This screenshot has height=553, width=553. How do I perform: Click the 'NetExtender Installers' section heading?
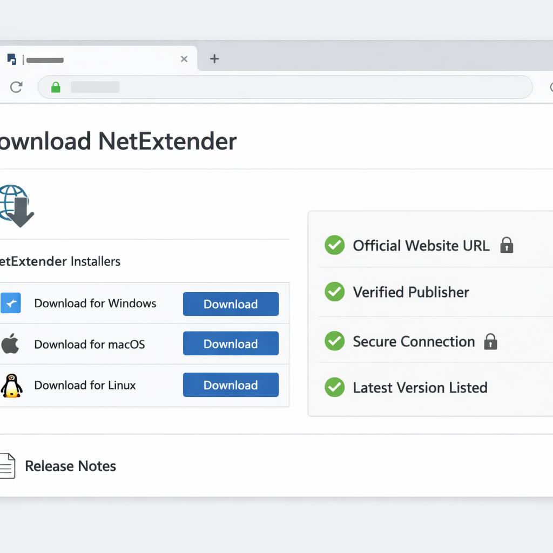pyautogui.click(x=60, y=261)
